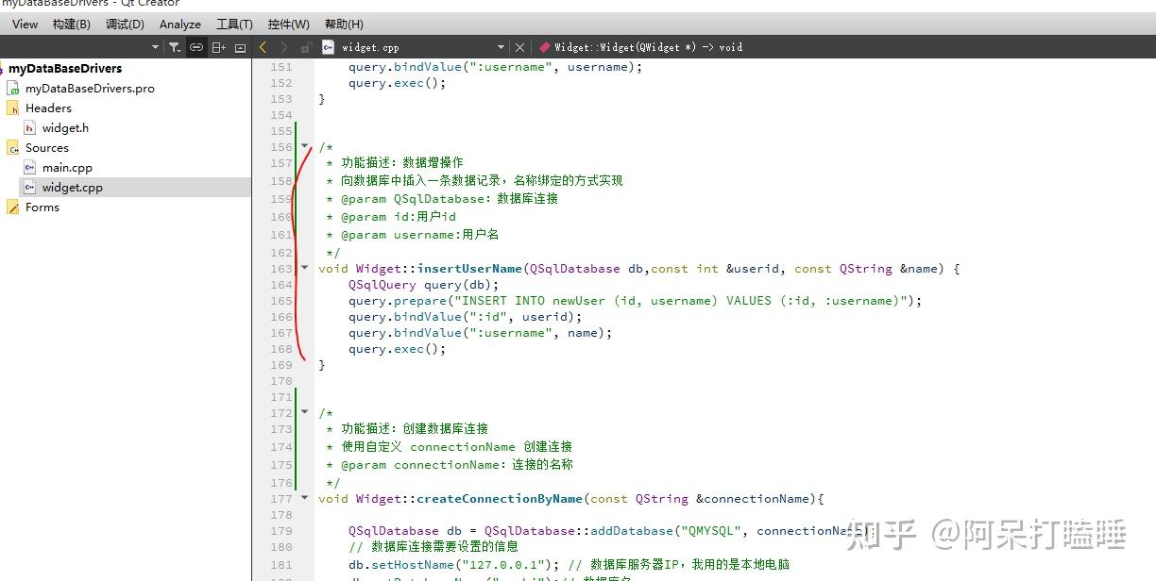Click the split editor icon in toolbar

219,46
